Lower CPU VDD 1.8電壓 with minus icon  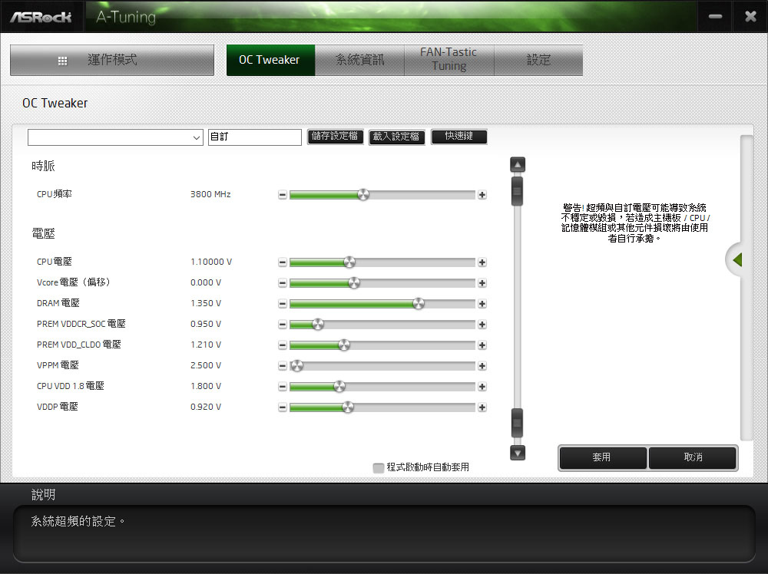point(282,387)
